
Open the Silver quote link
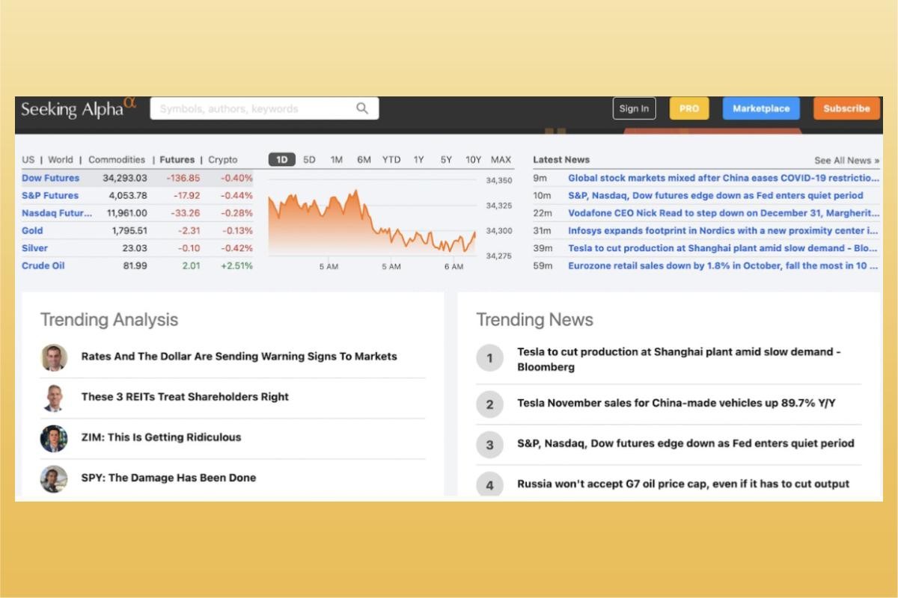[x=34, y=248]
